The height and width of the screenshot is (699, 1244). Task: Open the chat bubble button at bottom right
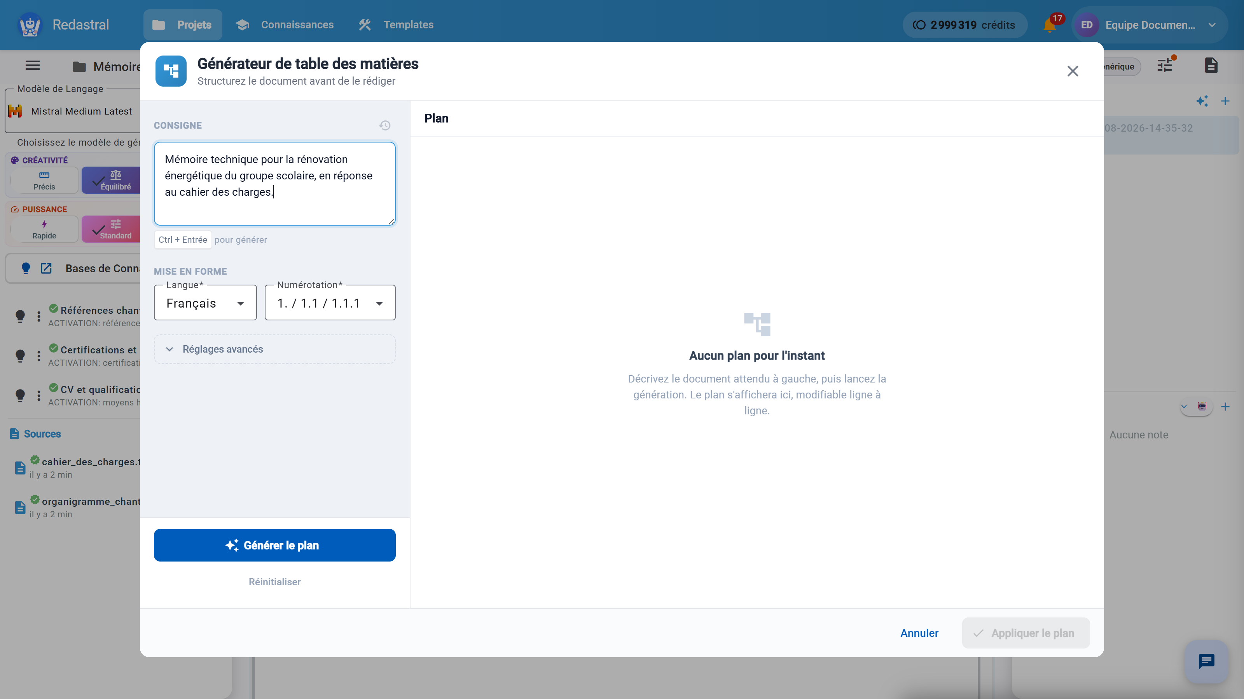pyautogui.click(x=1206, y=661)
